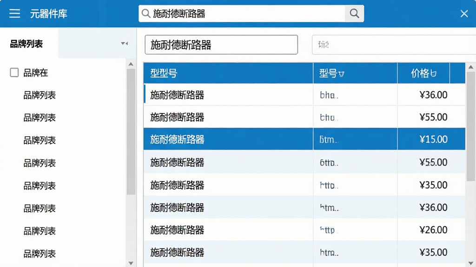Click the results table scrollbar up arrow

pos(471,67)
